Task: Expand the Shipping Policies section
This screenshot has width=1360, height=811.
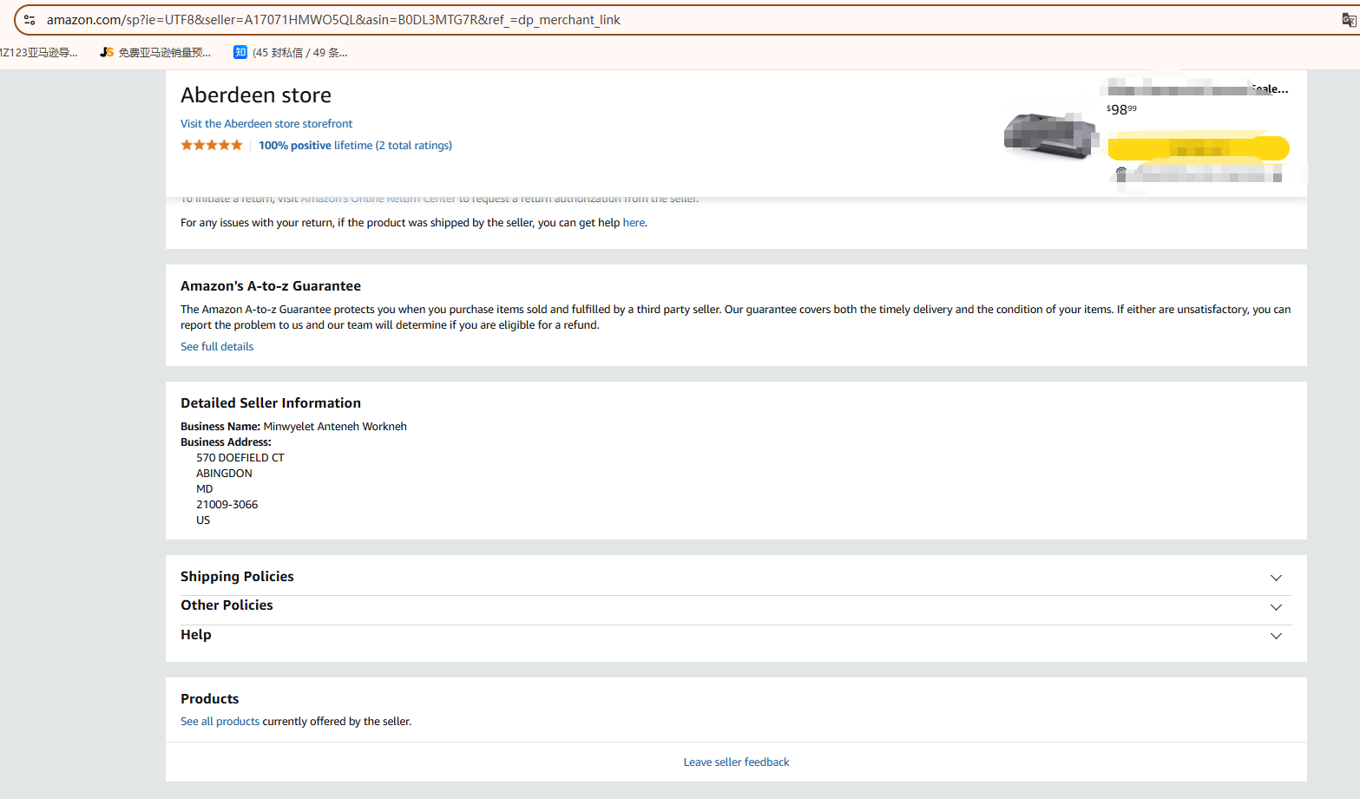Action: click(x=1276, y=579)
